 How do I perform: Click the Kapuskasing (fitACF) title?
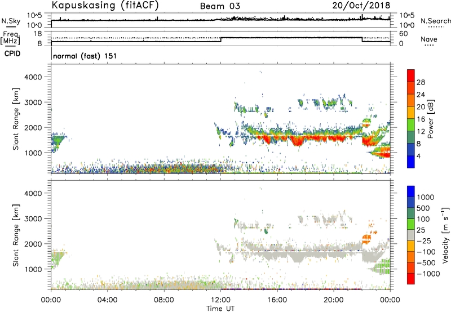[x=105, y=5]
